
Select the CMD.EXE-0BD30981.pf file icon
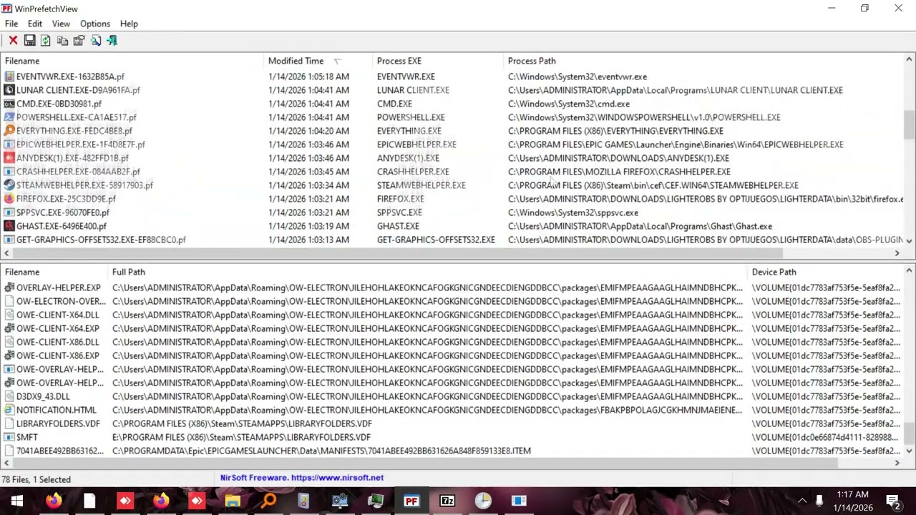point(9,104)
